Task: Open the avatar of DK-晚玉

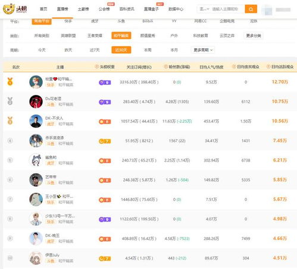Action: [x=36, y=239]
